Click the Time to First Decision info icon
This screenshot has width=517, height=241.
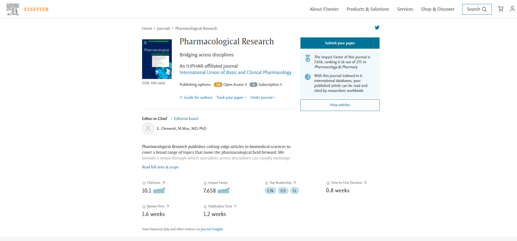point(327,183)
